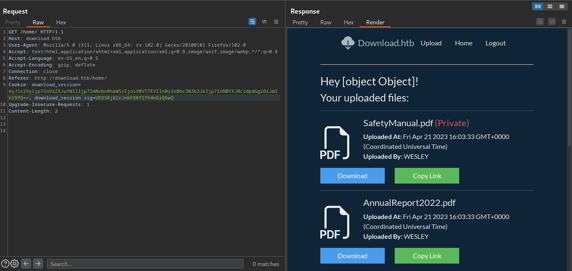Open Response panel hamburger options menu

click(564, 21)
